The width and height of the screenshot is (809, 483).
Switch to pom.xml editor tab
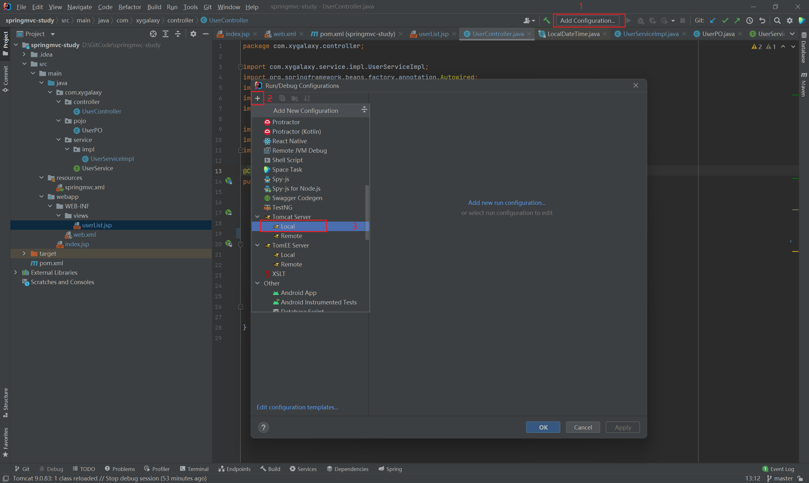pyautogui.click(x=357, y=34)
